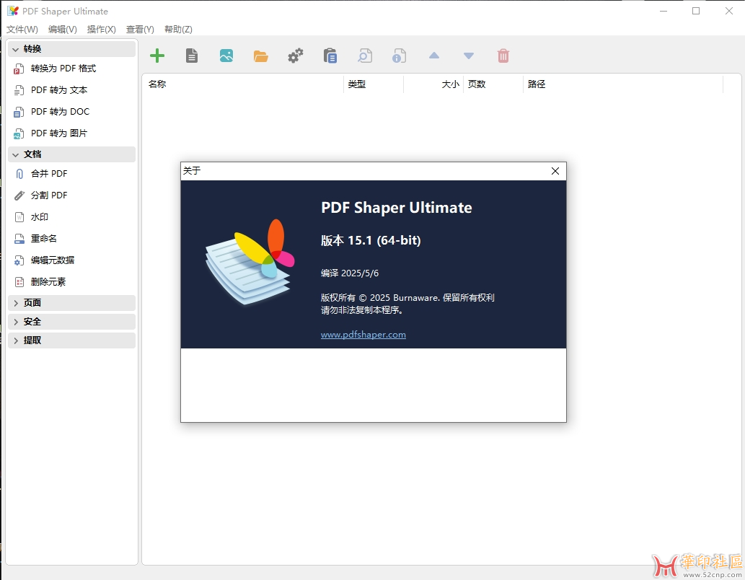Click icon beside PDF 转为 文本
The width and height of the screenshot is (745, 580).
(x=19, y=90)
